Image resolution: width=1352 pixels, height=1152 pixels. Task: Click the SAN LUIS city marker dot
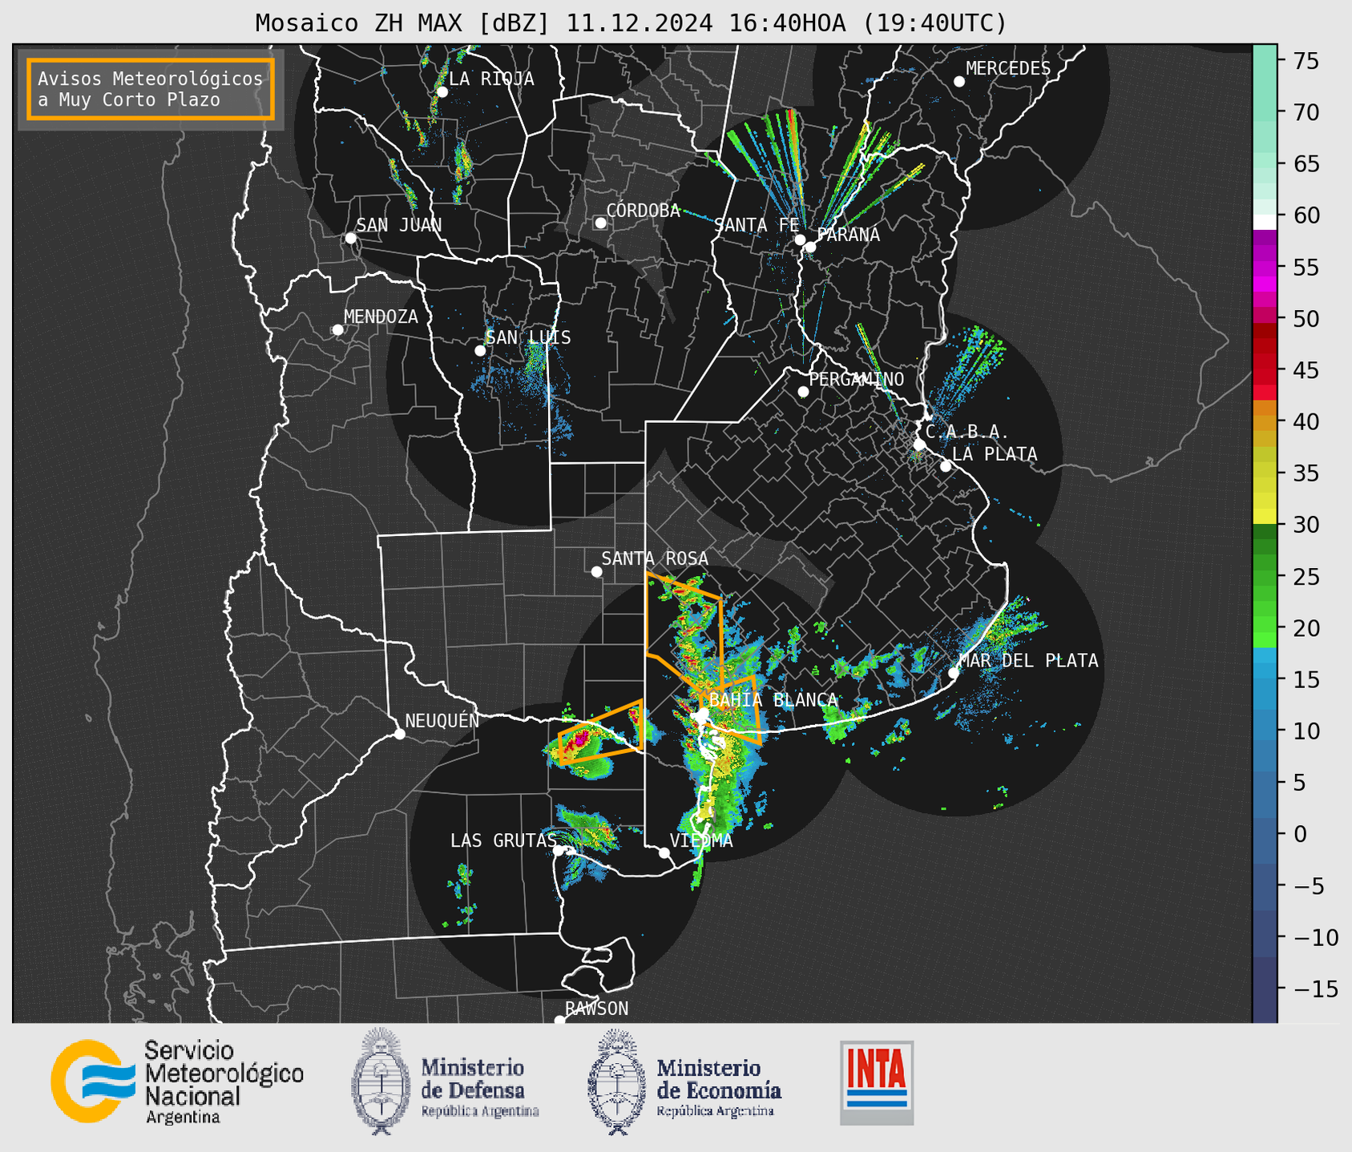(x=480, y=351)
